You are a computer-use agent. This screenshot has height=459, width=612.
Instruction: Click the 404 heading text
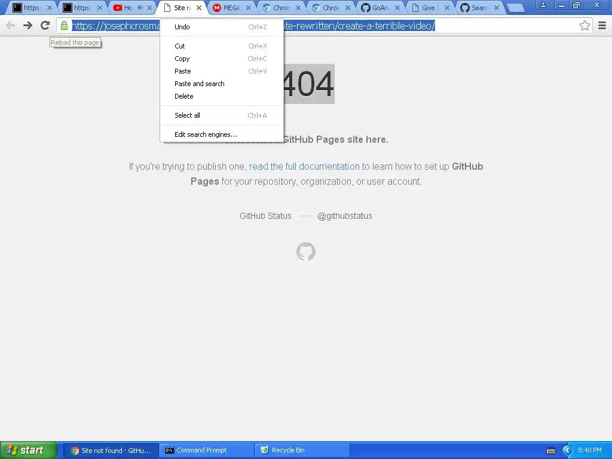pyautogui.click(x=309, y=84)
